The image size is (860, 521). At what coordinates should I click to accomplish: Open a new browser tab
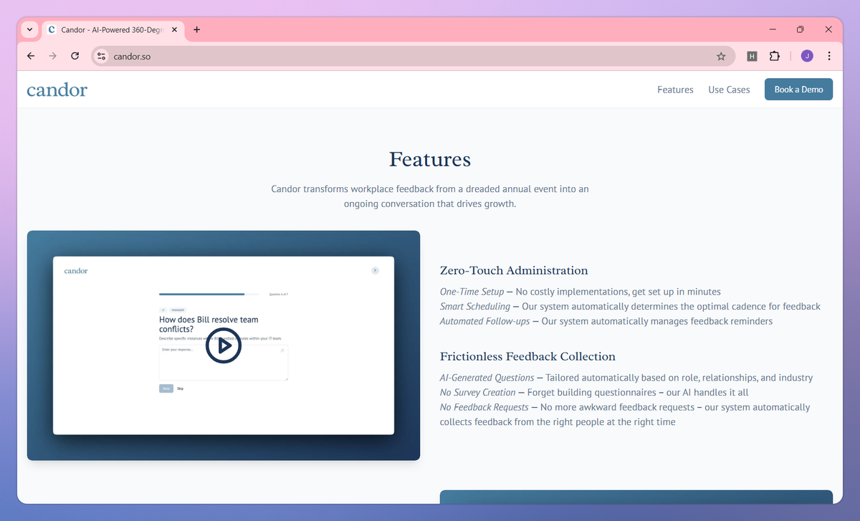coord(197,29)
